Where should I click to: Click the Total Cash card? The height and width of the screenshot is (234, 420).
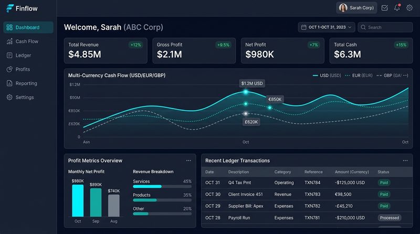click(371, 50)
